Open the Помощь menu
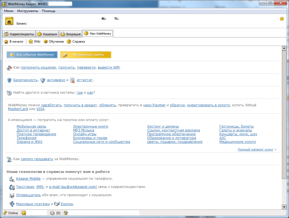The width and height of the screenshot is (289, 218). (x=49, y=11)
